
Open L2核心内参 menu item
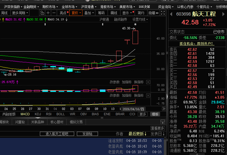coord(185,7)
